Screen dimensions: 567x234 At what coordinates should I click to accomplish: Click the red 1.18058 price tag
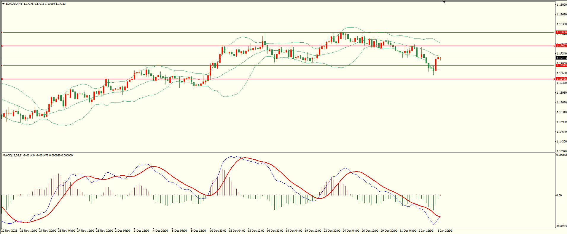pos(561,32)
